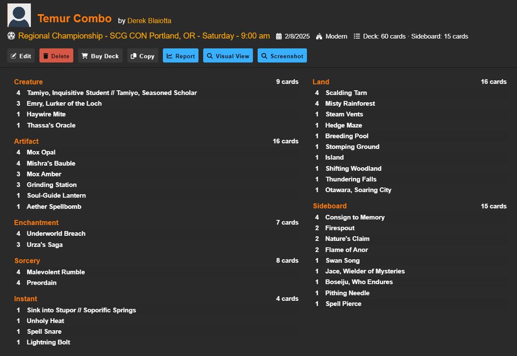Select Scalding Tarn land
Image resolution: width=517 pixels, height=356 pixels.
346,93
